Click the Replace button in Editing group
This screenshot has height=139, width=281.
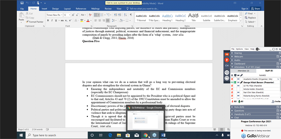point(250,18)
